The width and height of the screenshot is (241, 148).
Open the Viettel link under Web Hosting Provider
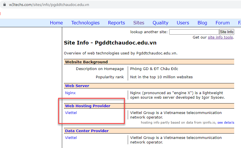71,113
